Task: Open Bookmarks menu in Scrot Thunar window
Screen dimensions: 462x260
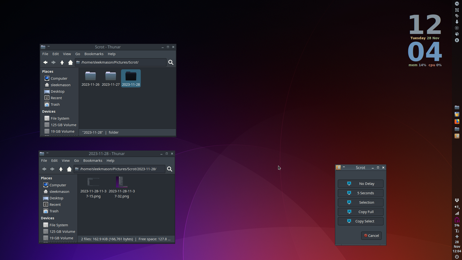Action: (94, 54)
